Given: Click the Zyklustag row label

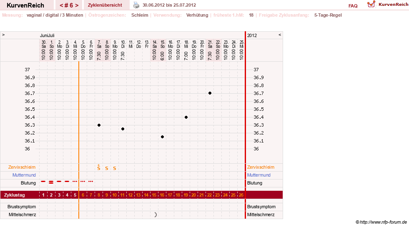Looking at the screenshot, I should coord(14,195).
